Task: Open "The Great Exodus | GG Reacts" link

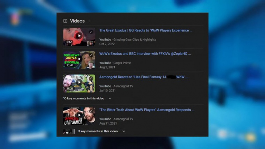Action: click(x=145, y=30)
